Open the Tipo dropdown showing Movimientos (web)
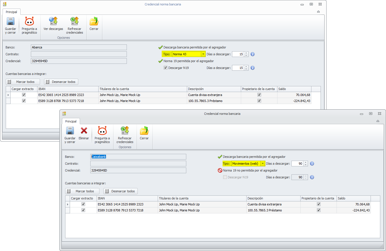The width and height of the screenshot is (386, 251). (x=262, y=164)
